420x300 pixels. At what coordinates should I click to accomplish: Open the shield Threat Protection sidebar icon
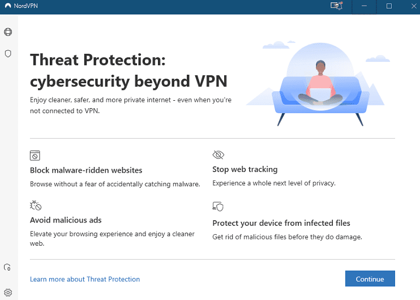point(8,54)
